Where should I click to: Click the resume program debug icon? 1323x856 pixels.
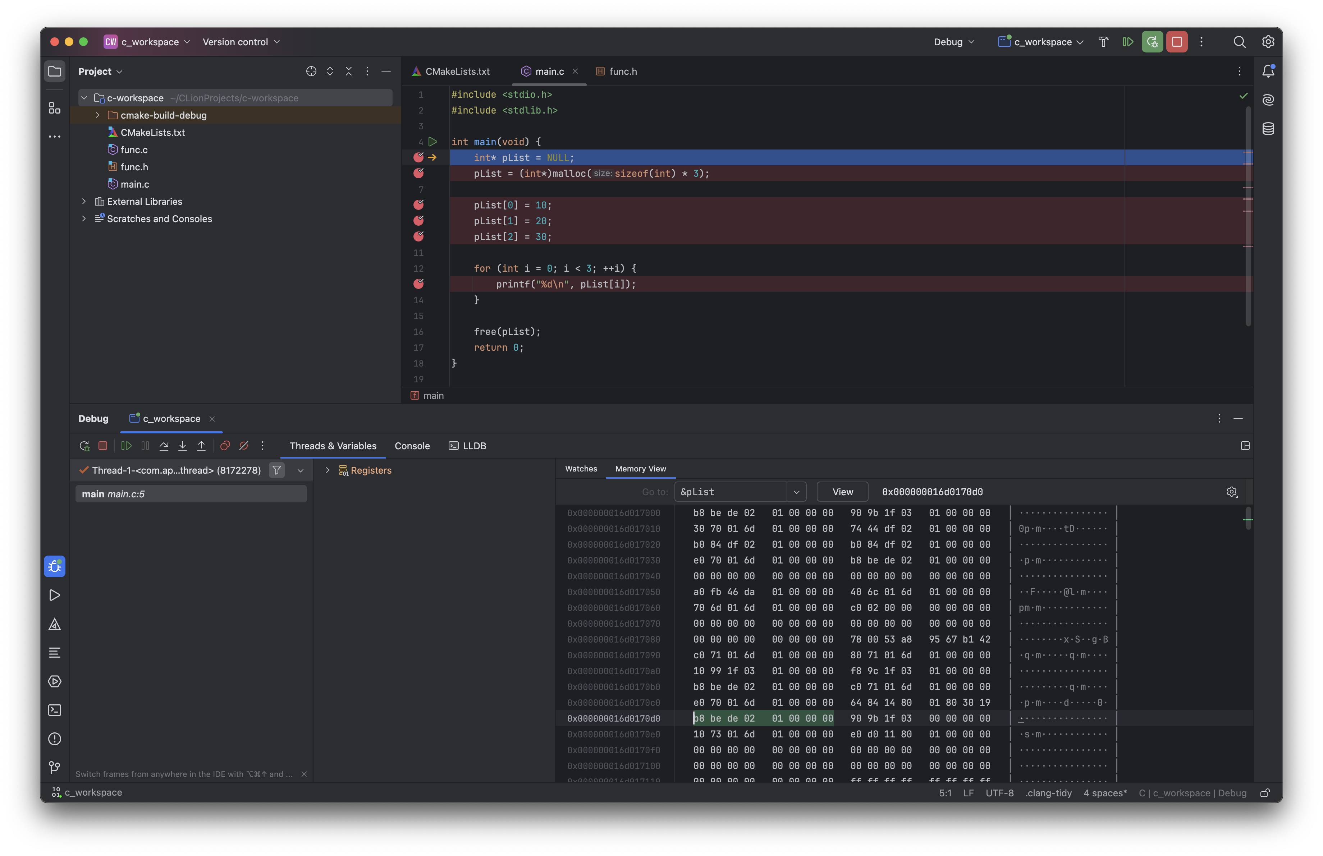(x=125, y=445)
